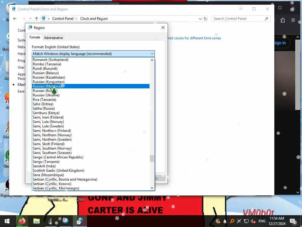The image size is (302, 227).
Task: Select Sangu (Tanzania)
Action: pos(91,162)
